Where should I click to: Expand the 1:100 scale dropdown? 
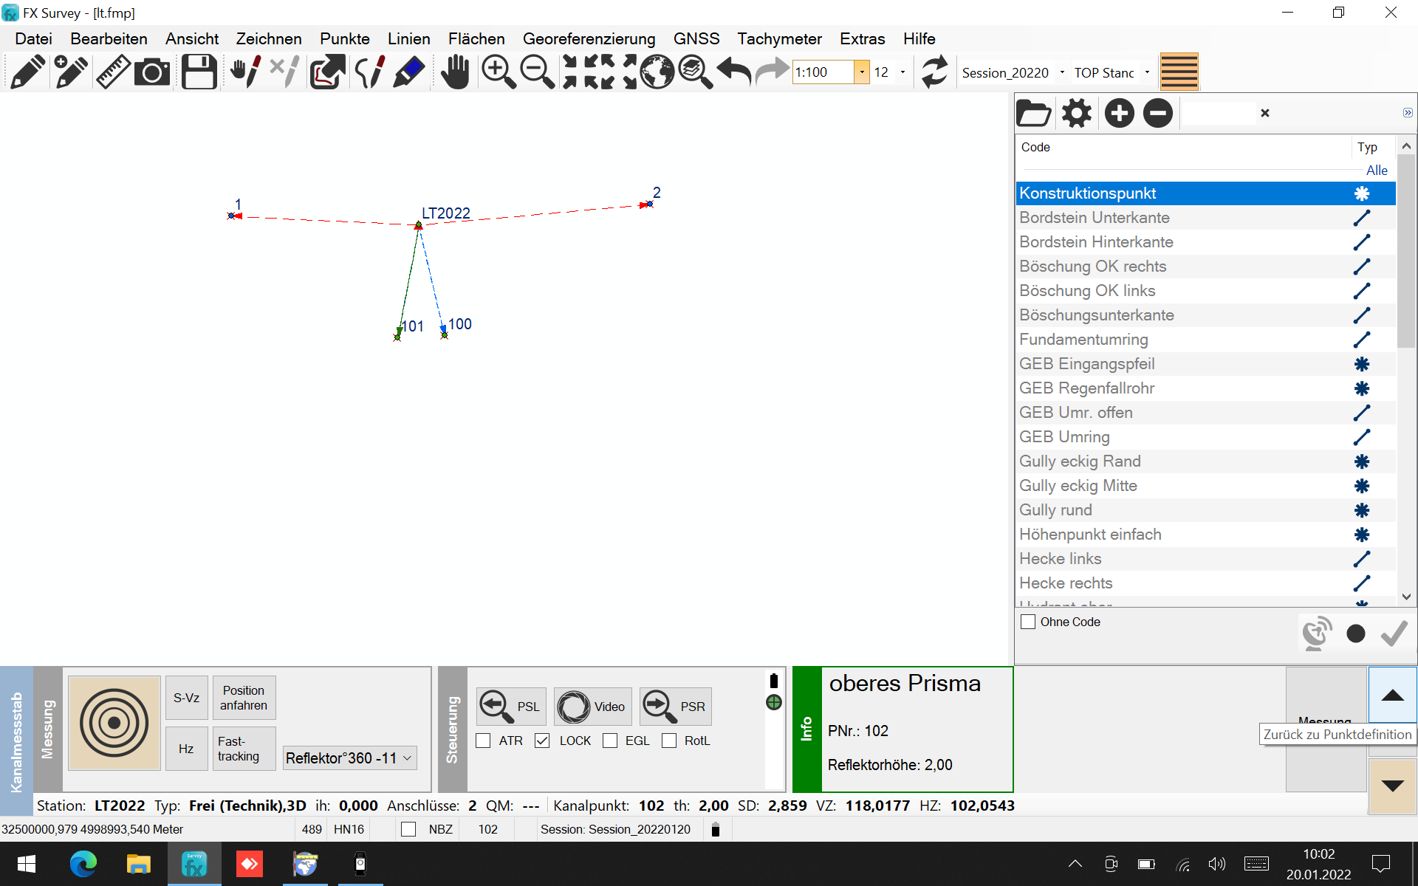point(861,72)
